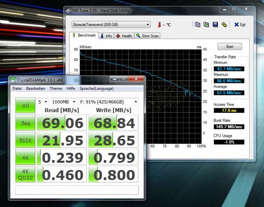Click the 512K write value 28.65

coord(113,140)
